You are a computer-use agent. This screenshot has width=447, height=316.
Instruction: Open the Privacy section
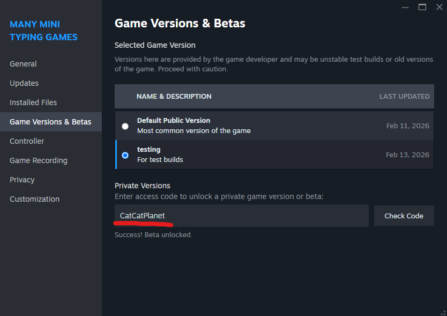[22, 180]
